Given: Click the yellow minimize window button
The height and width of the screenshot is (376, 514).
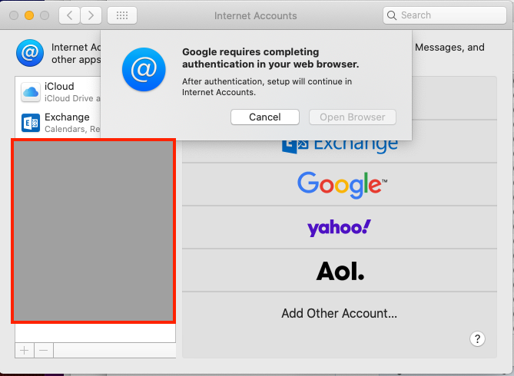Looking at the screenshot, I should point(29,15).
